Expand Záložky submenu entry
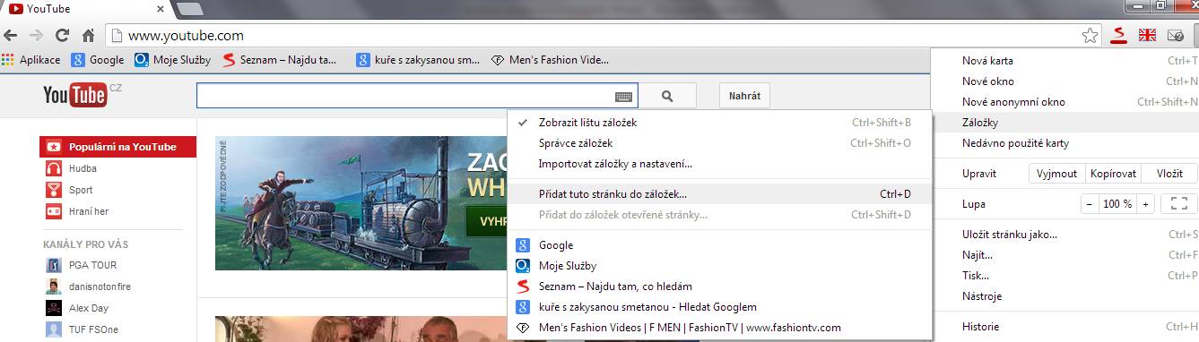Image resolution: width=1199 pixels, height=342 pixels. click(x=1065, y=123)
